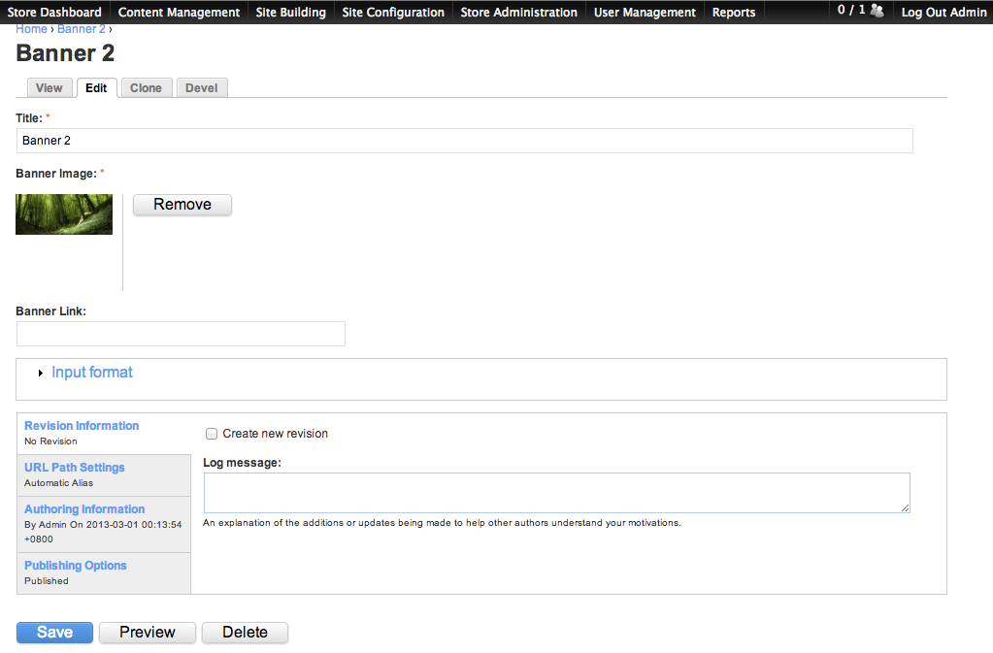Click the Banner Link input field
Image resolution: width=993 pixels, height=653 pixels.
click(182, 334)
